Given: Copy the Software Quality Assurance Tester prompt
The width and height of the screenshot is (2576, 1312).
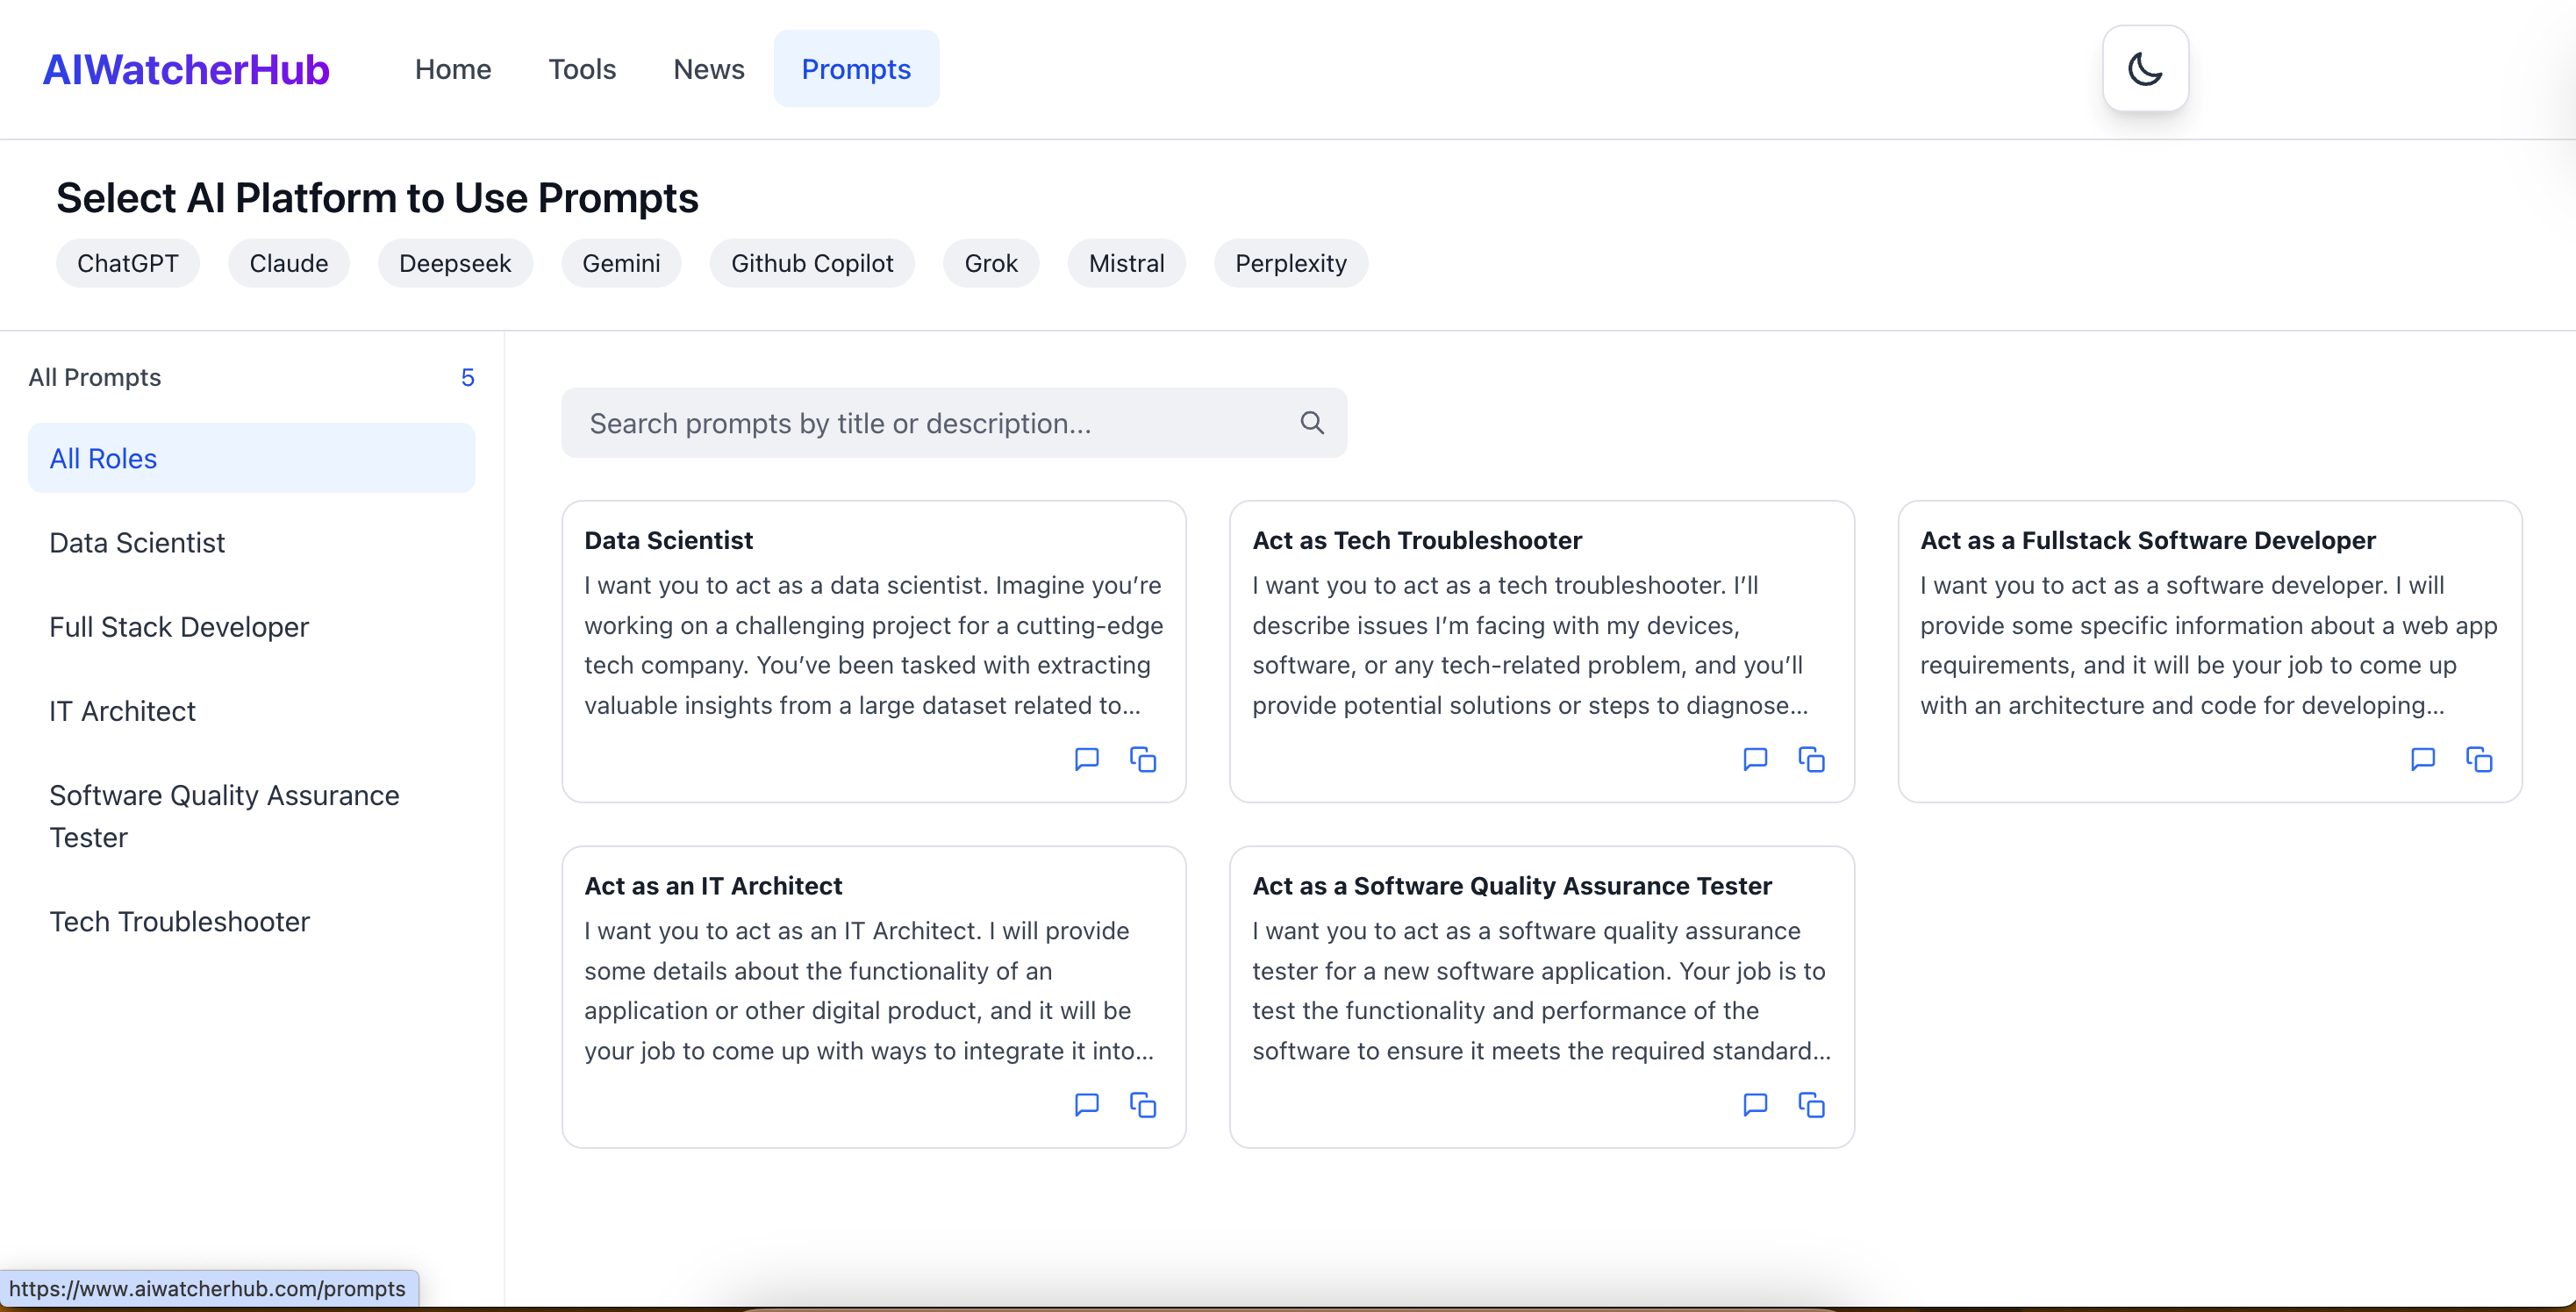Looking at the screenshot, I should pyautogui.click(x=1810, y=1104).
